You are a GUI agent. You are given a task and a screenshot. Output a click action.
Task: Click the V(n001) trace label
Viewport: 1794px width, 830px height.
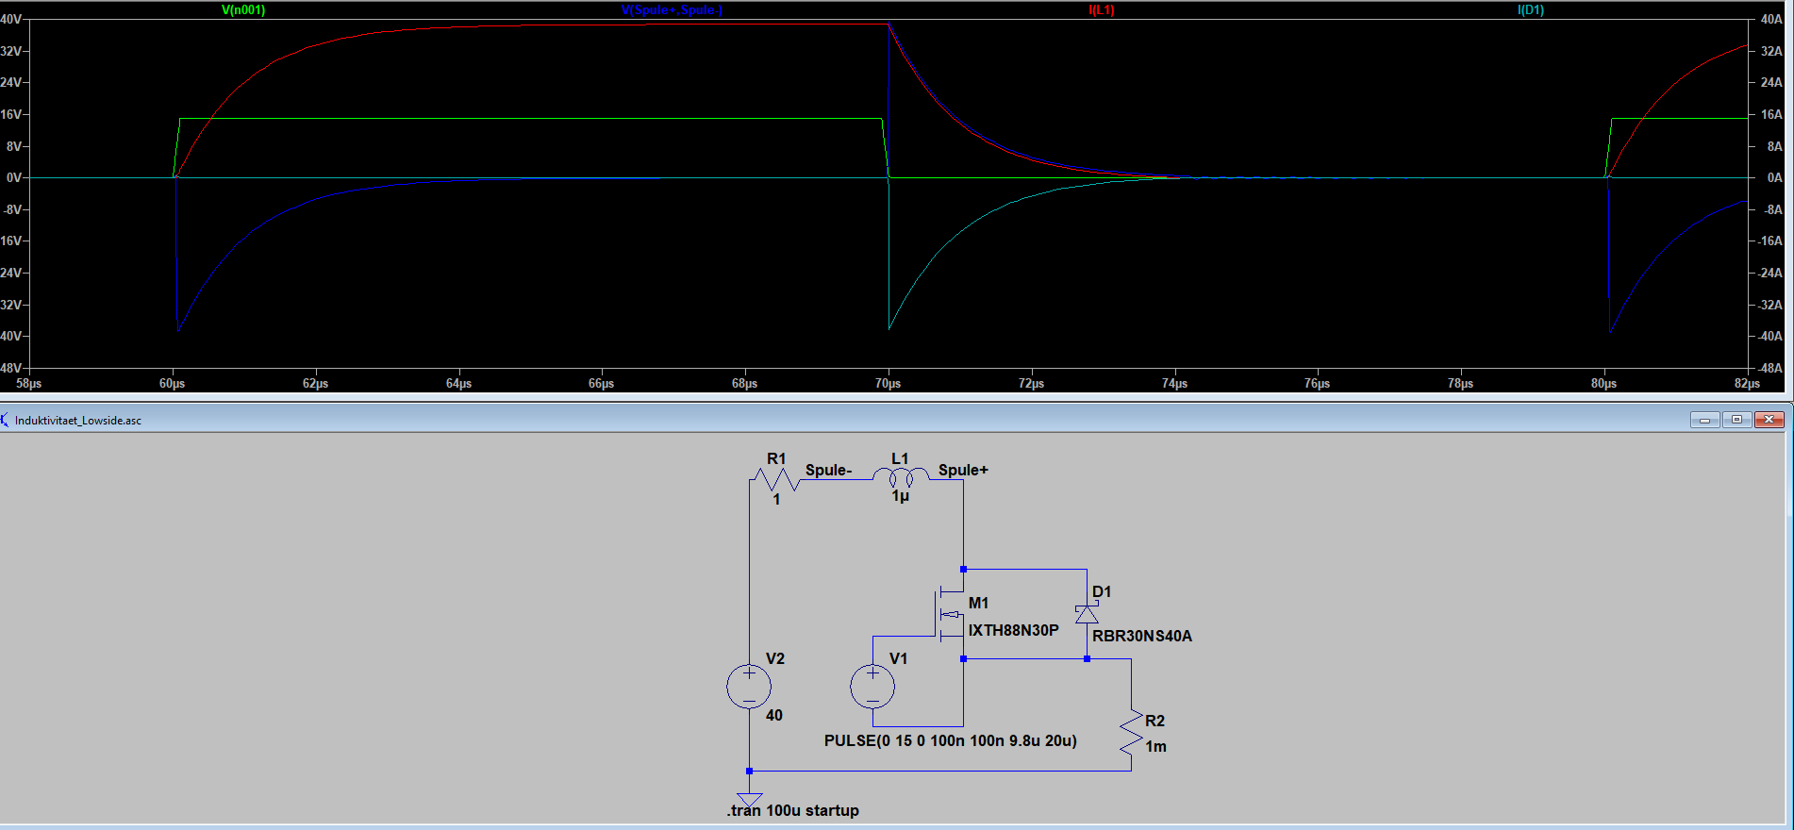point(243,10)
